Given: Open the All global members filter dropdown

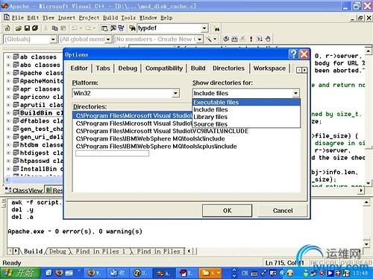Looking at the screenshot, I should 108,39.
